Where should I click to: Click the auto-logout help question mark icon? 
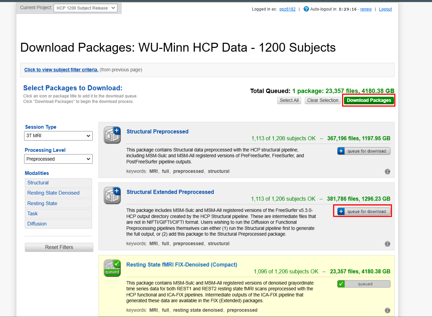(x=306, y=9)
